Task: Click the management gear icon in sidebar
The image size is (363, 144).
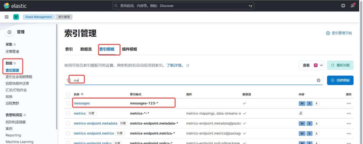Action: click(9, 32)
